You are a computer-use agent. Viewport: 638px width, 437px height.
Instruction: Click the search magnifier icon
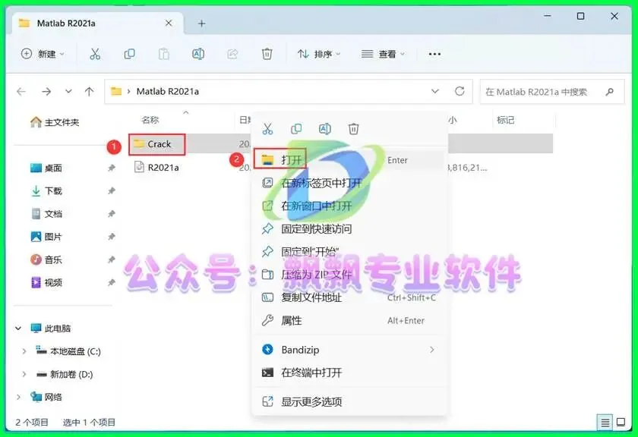[609, 92]
